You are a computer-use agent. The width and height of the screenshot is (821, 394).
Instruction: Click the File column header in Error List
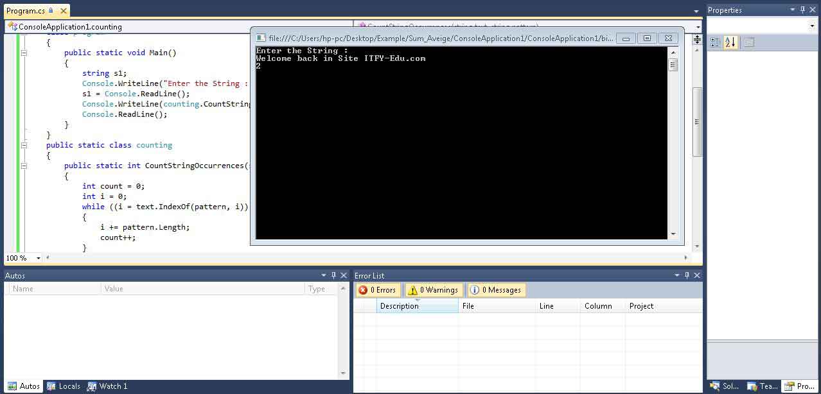coord(496,306)
